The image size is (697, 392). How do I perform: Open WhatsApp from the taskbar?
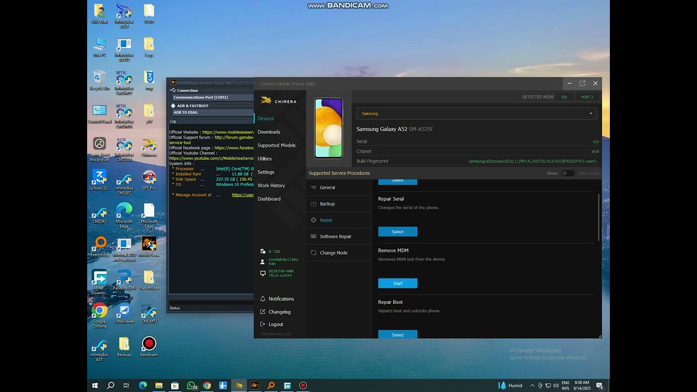click(x=191, y=385)
